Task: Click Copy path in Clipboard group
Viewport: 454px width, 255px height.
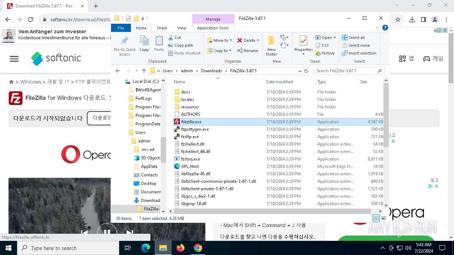Action: click(x=181, y=45)
